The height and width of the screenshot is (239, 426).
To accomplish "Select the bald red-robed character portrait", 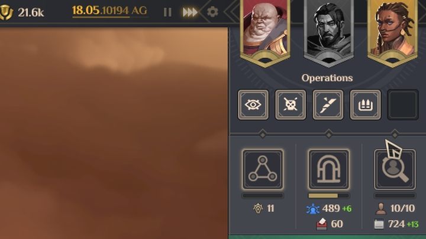I will click(x=265, y=32).
